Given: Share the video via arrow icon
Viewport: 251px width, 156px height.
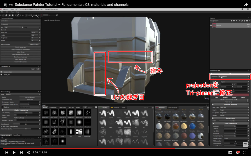Looking at the screenshot, I should (x=246, y=5).
